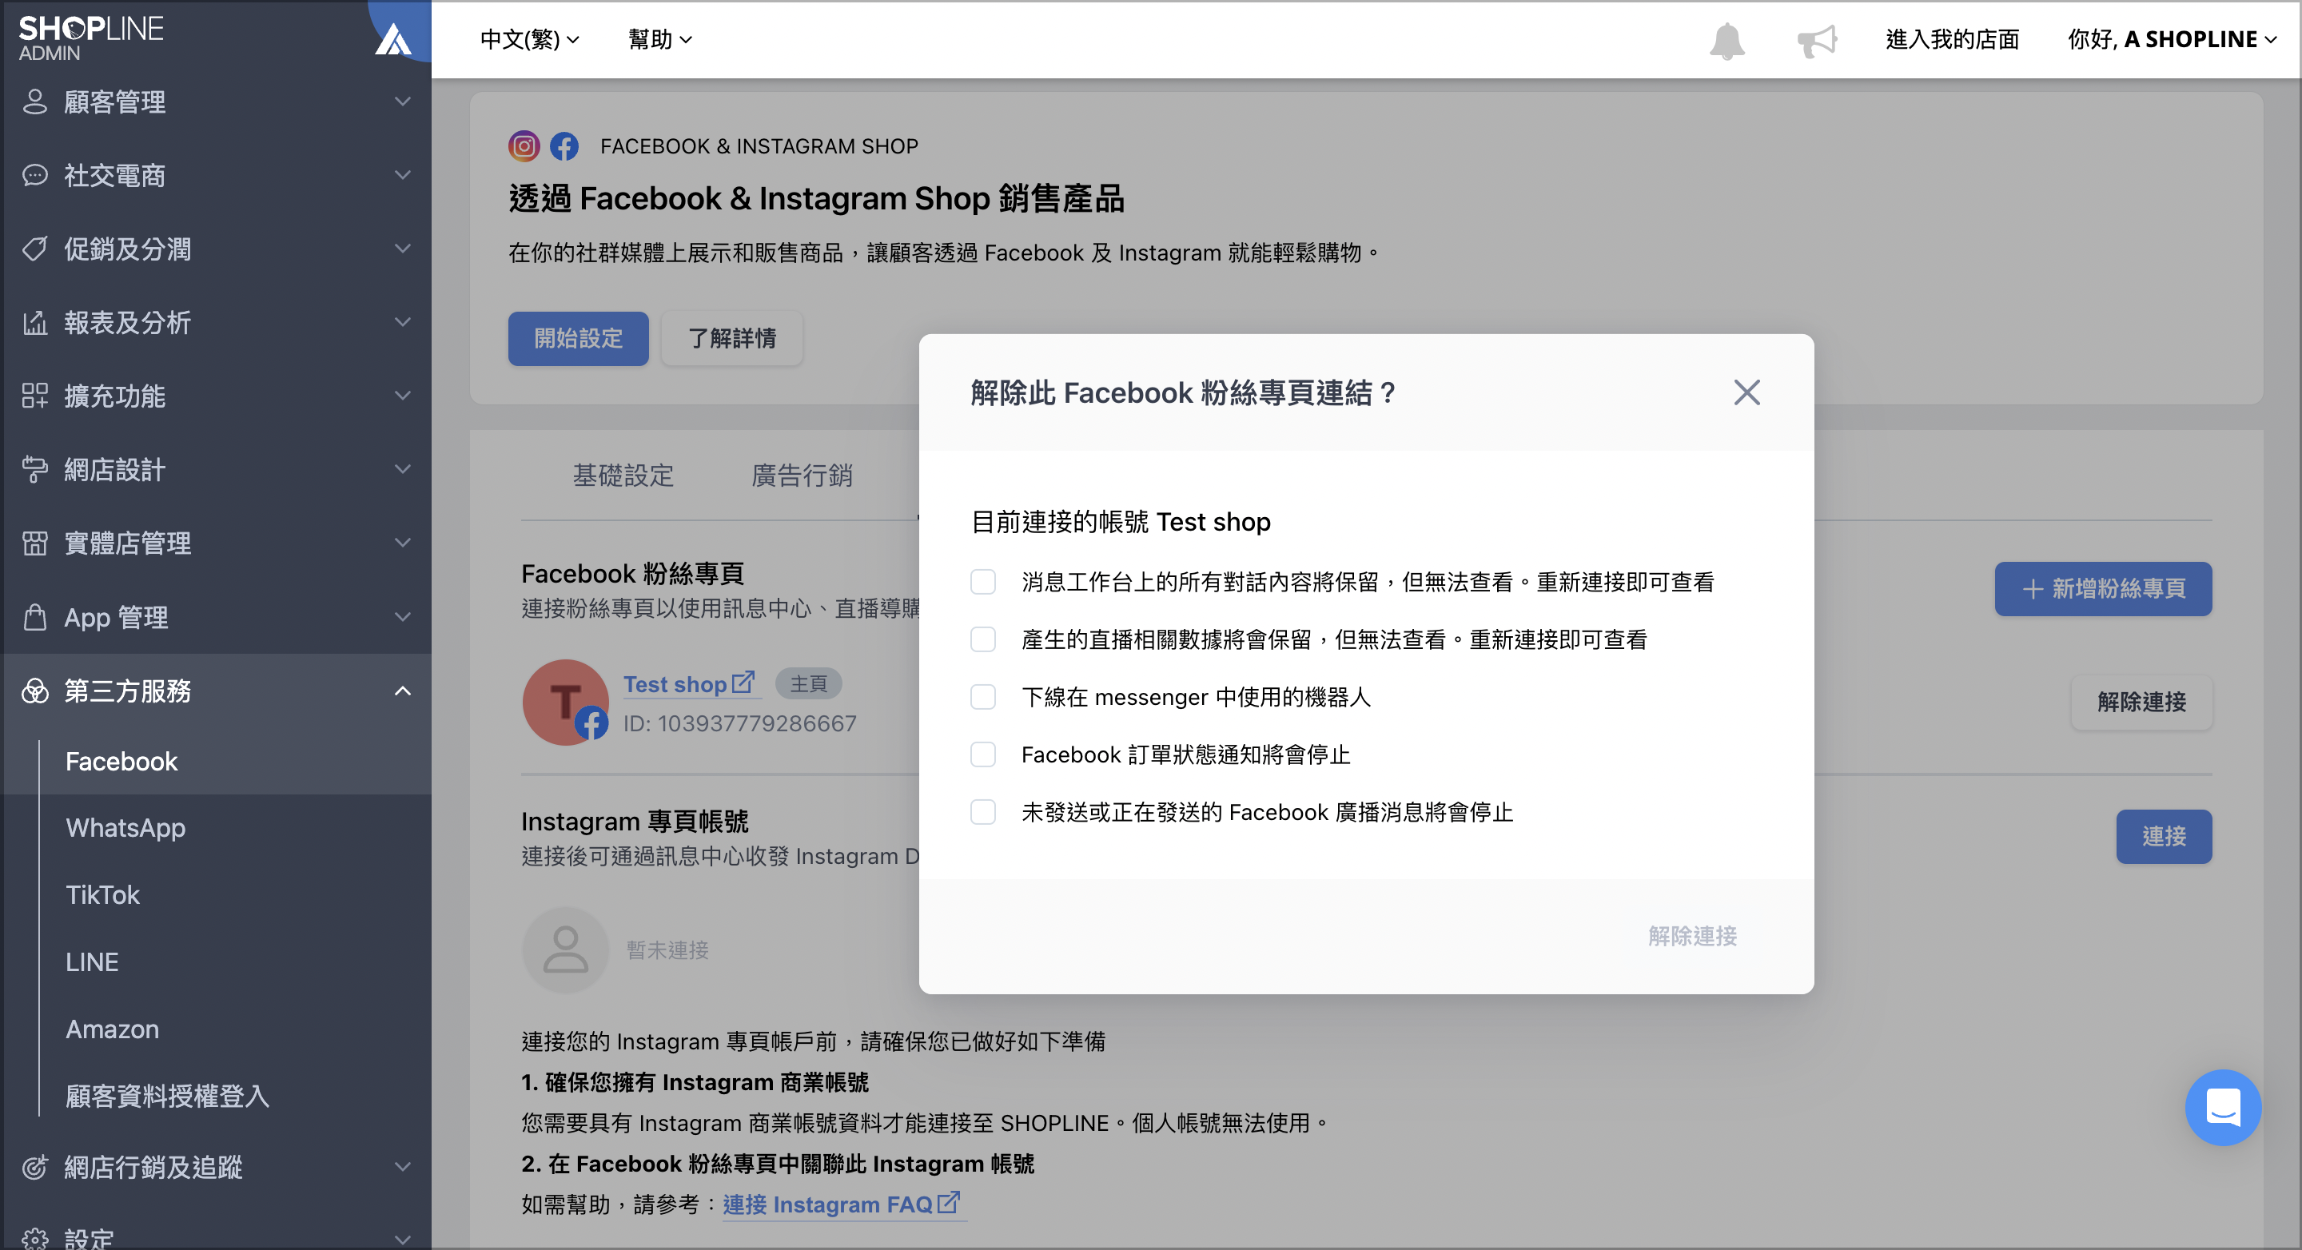The image size is (2302, 1250).
Task: Expand 促銷及分潤 chevron in sidebar
Action: coord(403,249)
